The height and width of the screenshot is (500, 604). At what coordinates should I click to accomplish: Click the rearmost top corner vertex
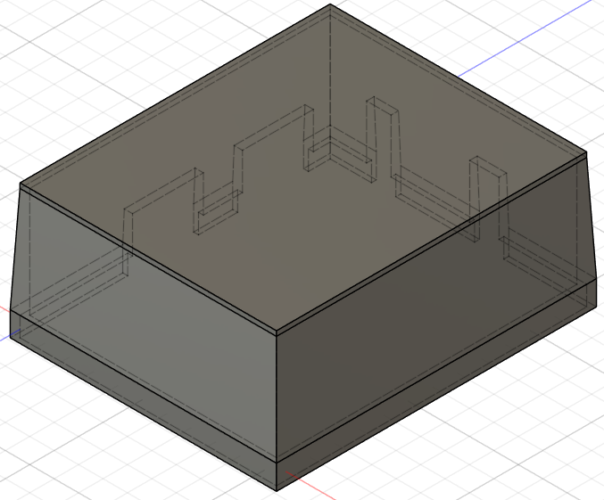click(331, 5)
